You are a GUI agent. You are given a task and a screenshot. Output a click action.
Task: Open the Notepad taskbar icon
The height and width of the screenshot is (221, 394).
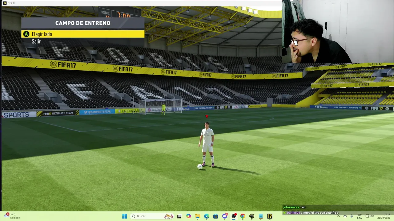click(261, 216)
